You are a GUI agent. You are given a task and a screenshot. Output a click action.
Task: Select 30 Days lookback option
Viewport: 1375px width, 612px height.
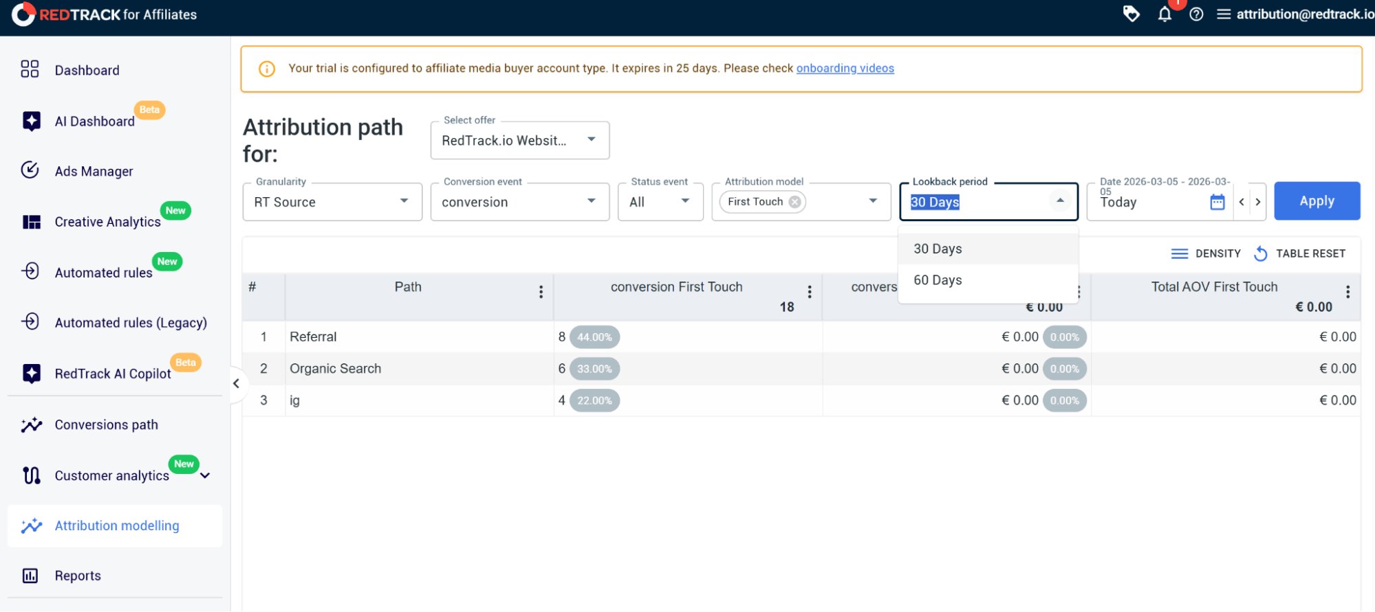coord(988,249)
